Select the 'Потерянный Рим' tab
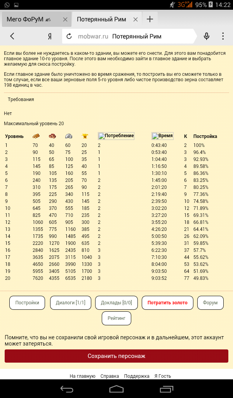 pyautogui.click(x=101, y=19)
